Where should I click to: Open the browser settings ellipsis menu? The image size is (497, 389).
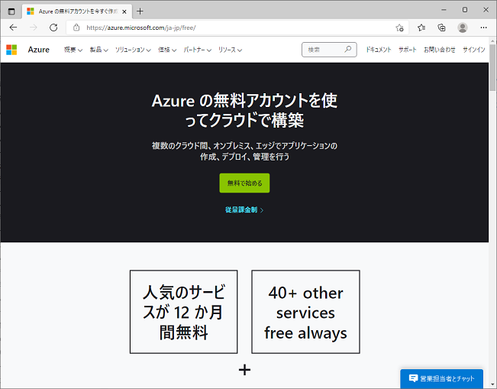(483, 28)
